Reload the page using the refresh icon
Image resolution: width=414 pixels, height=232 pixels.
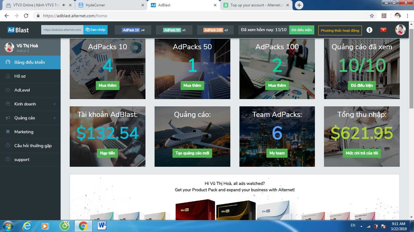coord(26,16)
